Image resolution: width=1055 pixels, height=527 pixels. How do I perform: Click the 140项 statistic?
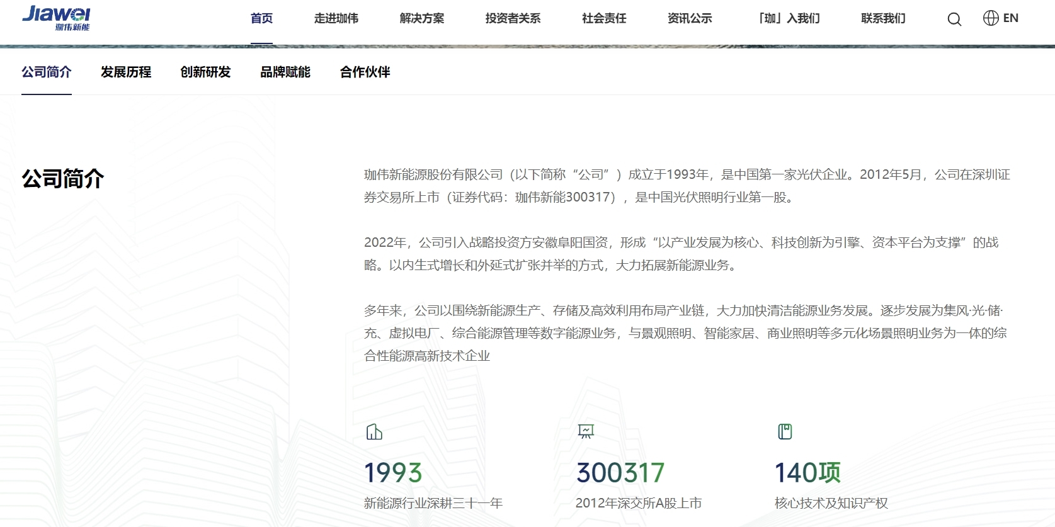click(x=807, y=473)
